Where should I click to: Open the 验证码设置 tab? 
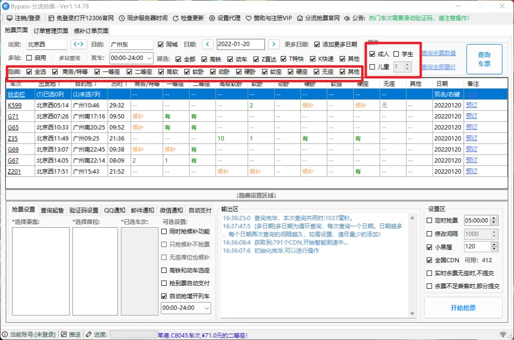84,210
